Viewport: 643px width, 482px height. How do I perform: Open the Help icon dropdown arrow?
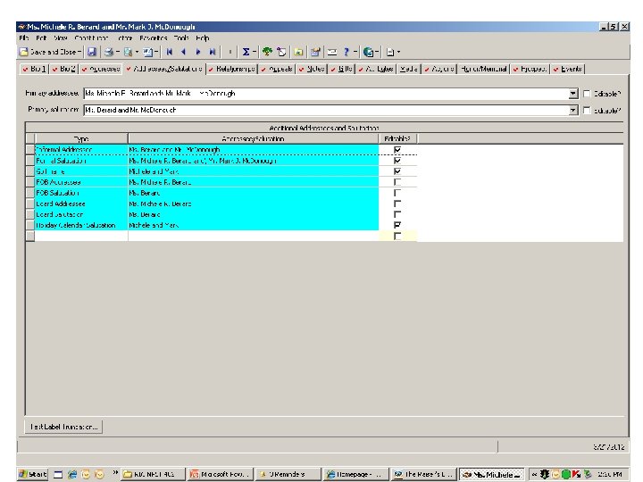(x=355, y=52)
